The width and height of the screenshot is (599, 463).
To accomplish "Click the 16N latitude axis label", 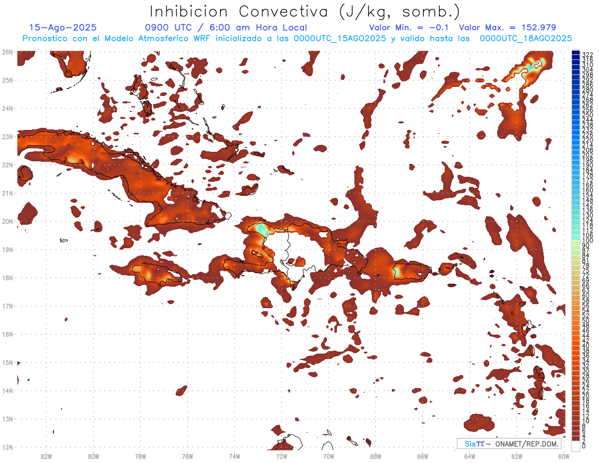I will pyautogui.click(x=7, y=334).
